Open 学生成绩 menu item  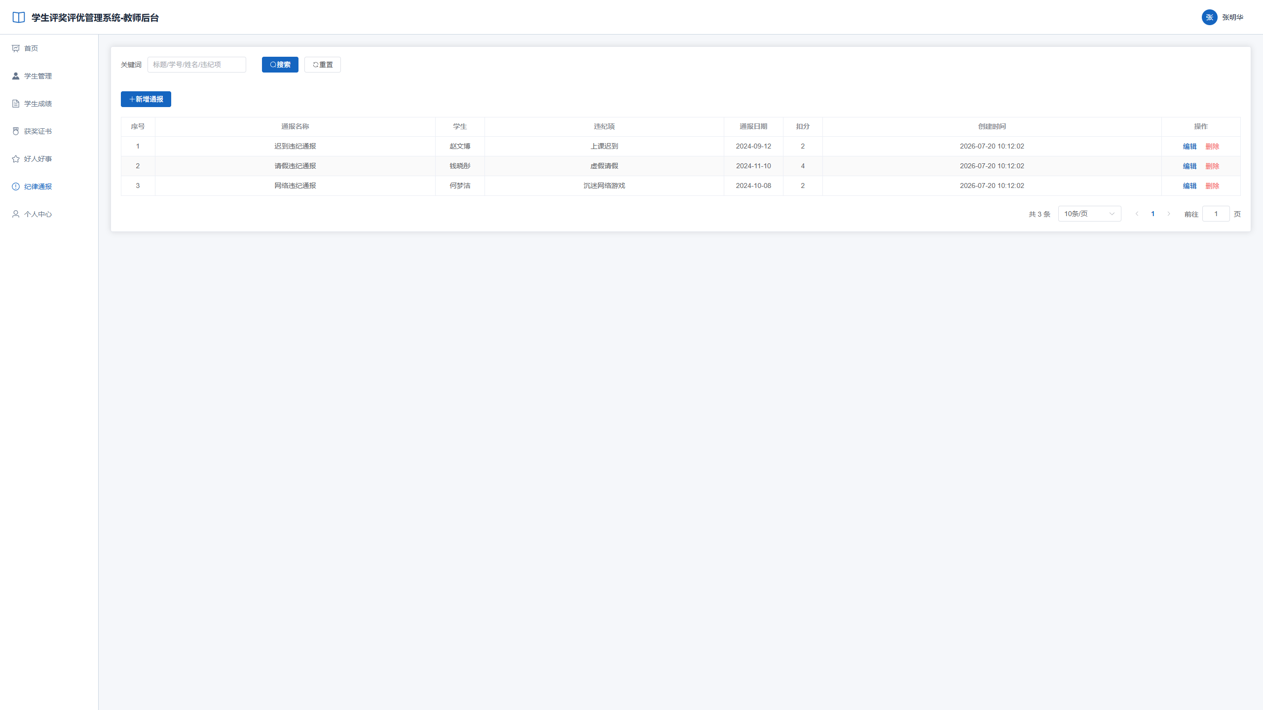(49, 104)
